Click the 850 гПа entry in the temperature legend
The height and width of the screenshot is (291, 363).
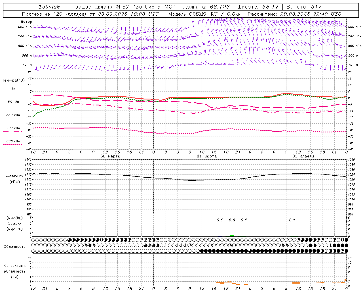[13, 115]
